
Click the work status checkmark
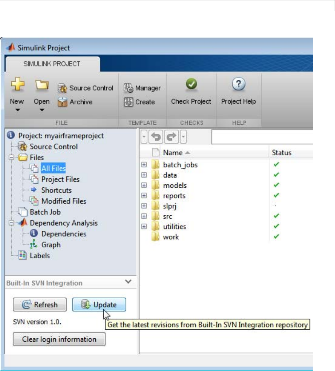tap(276, 236)
